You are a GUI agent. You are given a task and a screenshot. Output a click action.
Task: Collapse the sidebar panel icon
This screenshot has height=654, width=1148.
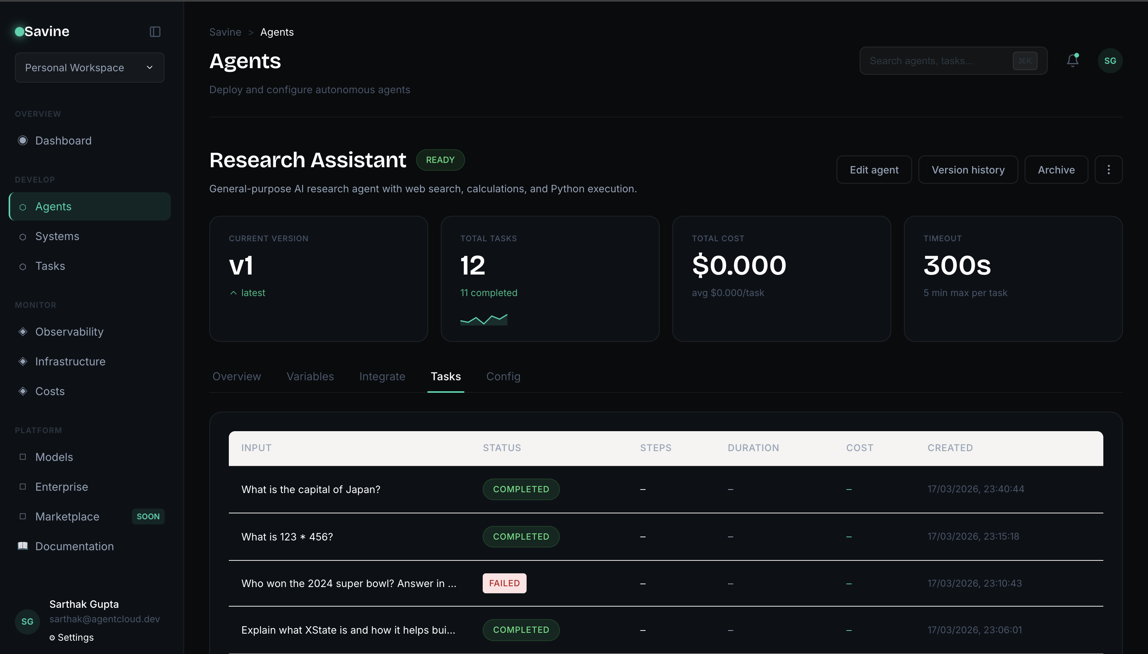(x=155, y=31)
